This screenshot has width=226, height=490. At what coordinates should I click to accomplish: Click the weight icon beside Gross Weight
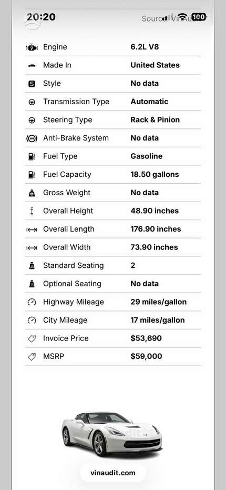click(x=32, y=193)
